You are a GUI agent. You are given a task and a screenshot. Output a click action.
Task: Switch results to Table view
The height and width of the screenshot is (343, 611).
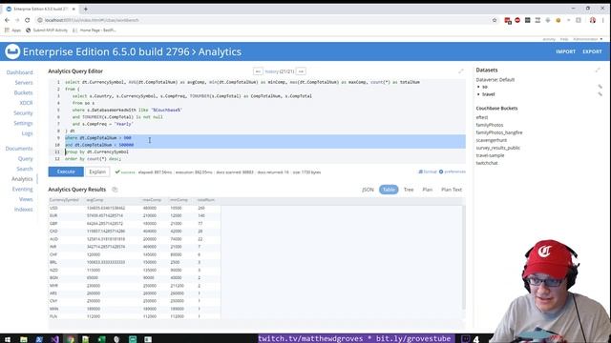(389, 190)
